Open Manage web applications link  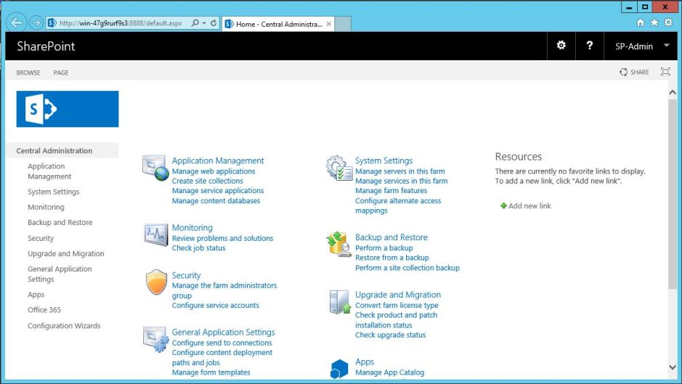pyautogui.click(x=214, y=171)
